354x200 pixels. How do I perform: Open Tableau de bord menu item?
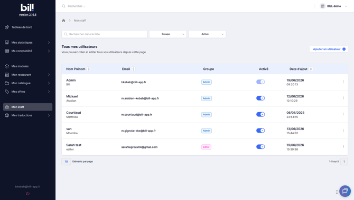(28, 27)
